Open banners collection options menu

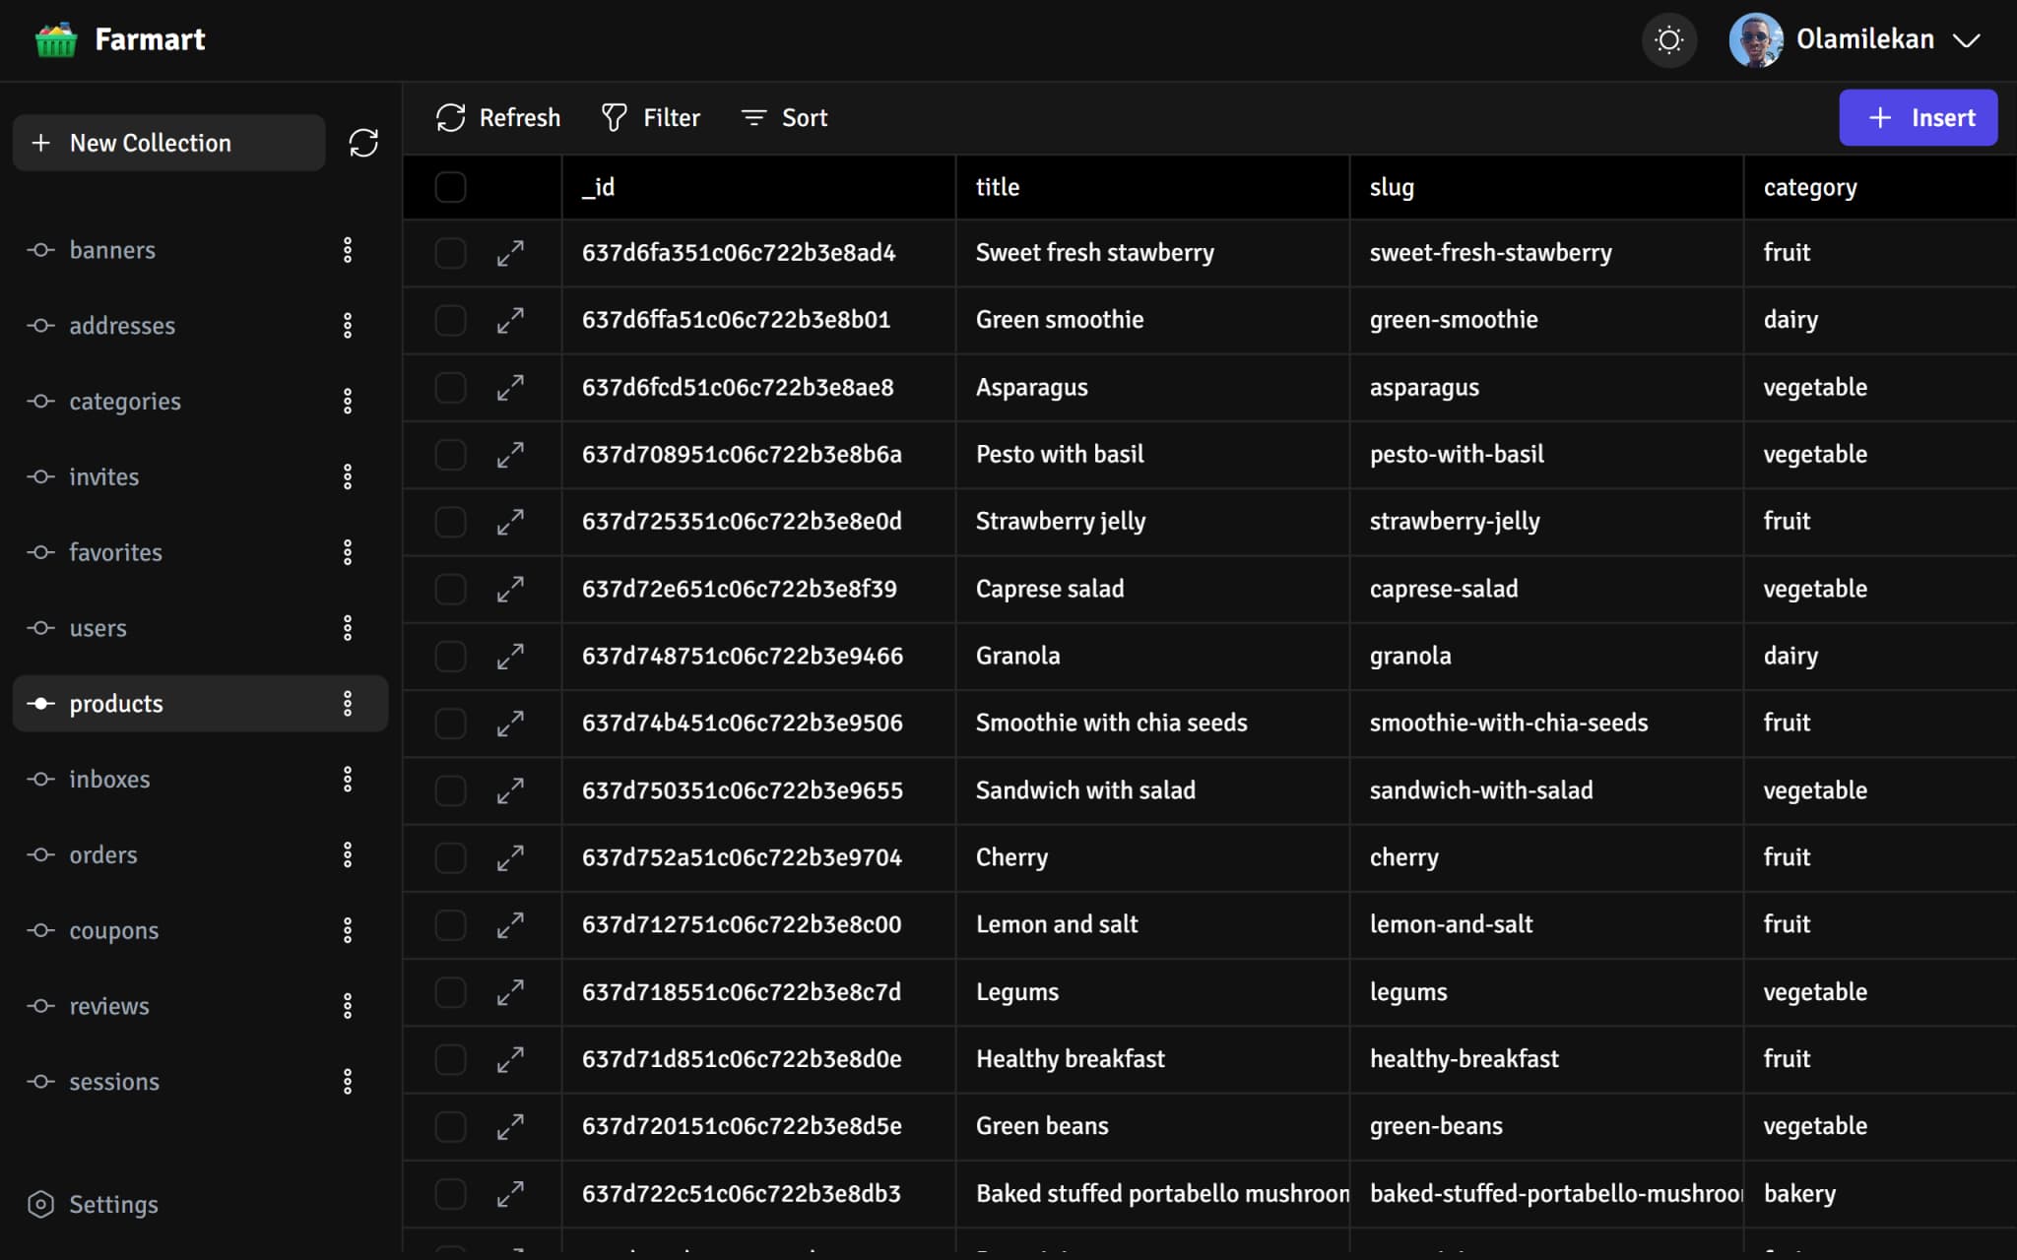(x=348, y=250)
